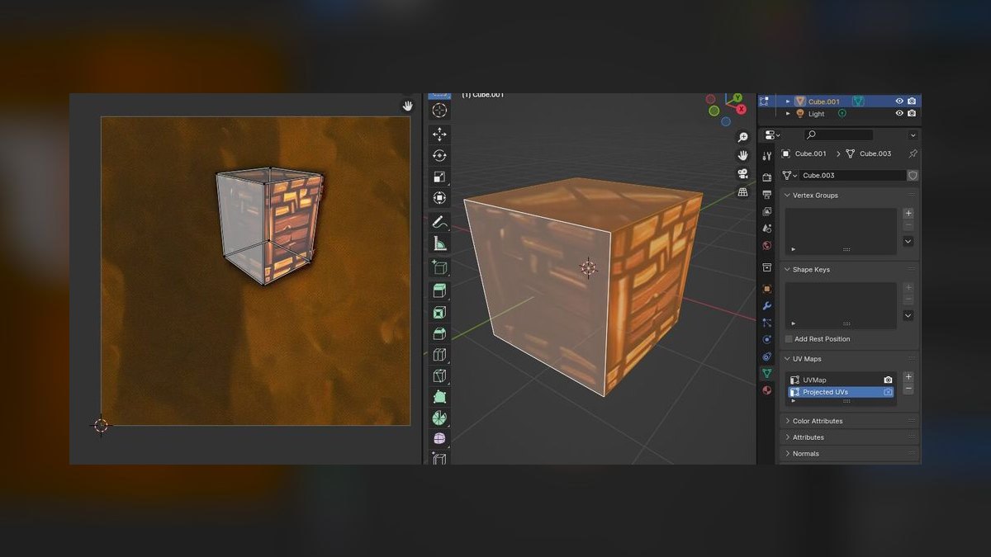Open the Output properties tab
Screen dimensions: 991x557
point(767,194)
